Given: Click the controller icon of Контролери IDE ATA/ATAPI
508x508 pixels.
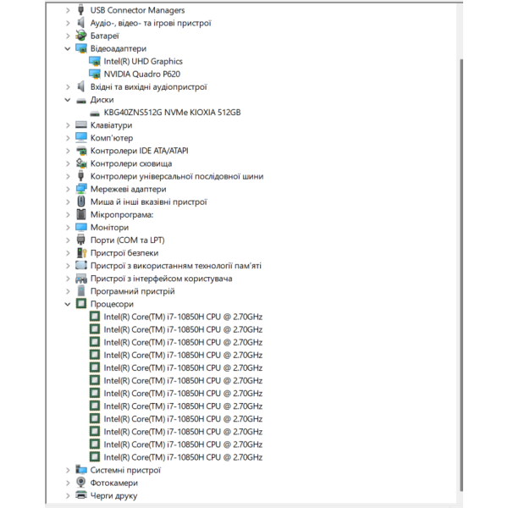Looking at the screenshot, I should click(x=81, y=151).
